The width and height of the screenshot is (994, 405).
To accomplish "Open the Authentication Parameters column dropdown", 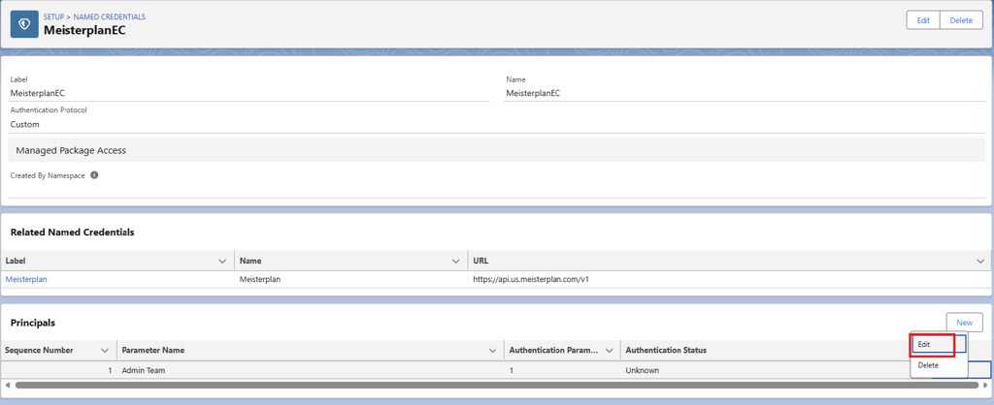I will click(610, 350).
